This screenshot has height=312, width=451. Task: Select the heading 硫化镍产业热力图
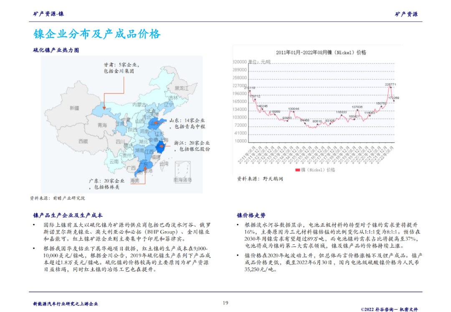click(x=56, y=50)
